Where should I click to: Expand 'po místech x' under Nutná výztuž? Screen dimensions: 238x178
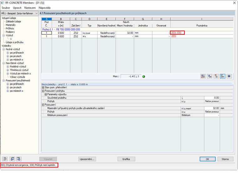click(8, 60)
